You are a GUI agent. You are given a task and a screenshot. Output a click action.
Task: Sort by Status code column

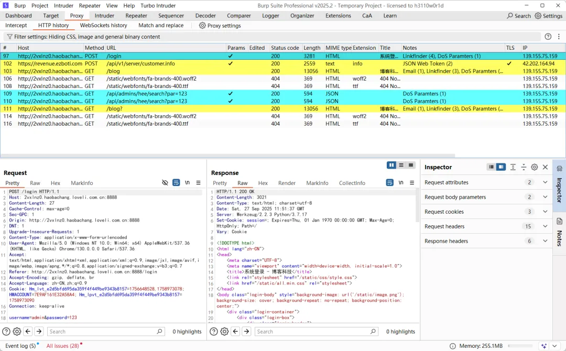click(285, 48)
